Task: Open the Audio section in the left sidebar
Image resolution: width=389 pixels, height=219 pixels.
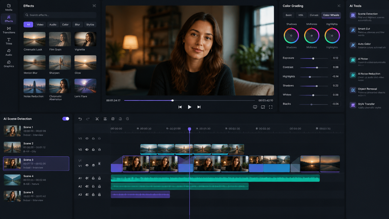Action: pyautogui.click(x=9, y=52)
